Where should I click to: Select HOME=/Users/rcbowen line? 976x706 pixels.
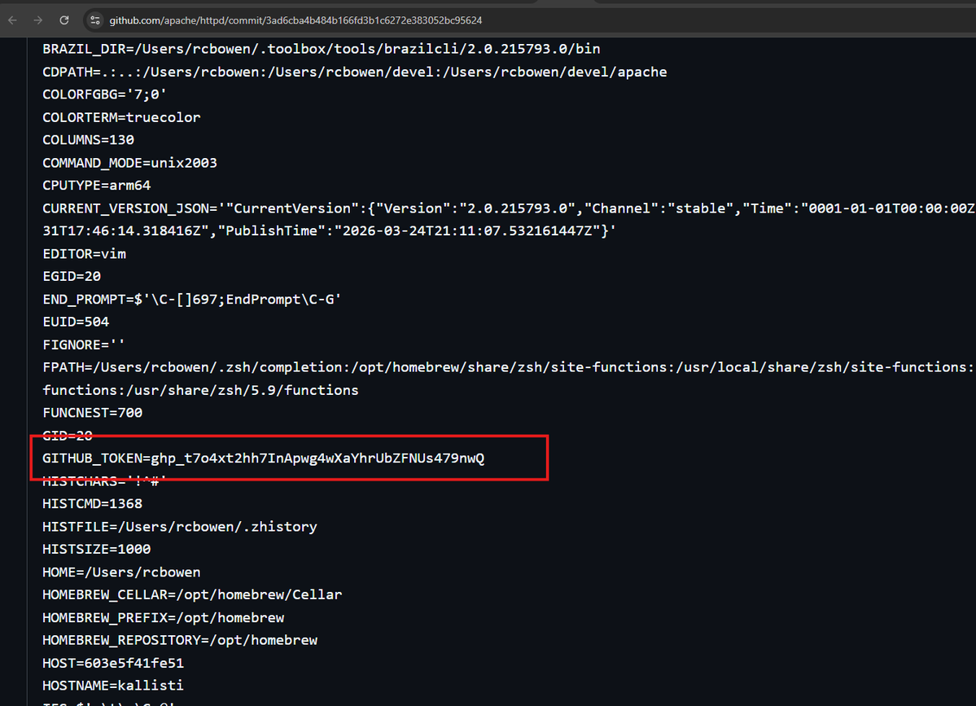121,572
